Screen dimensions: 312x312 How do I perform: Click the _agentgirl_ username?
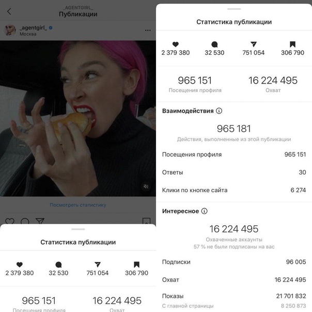[x=33, y=28]
